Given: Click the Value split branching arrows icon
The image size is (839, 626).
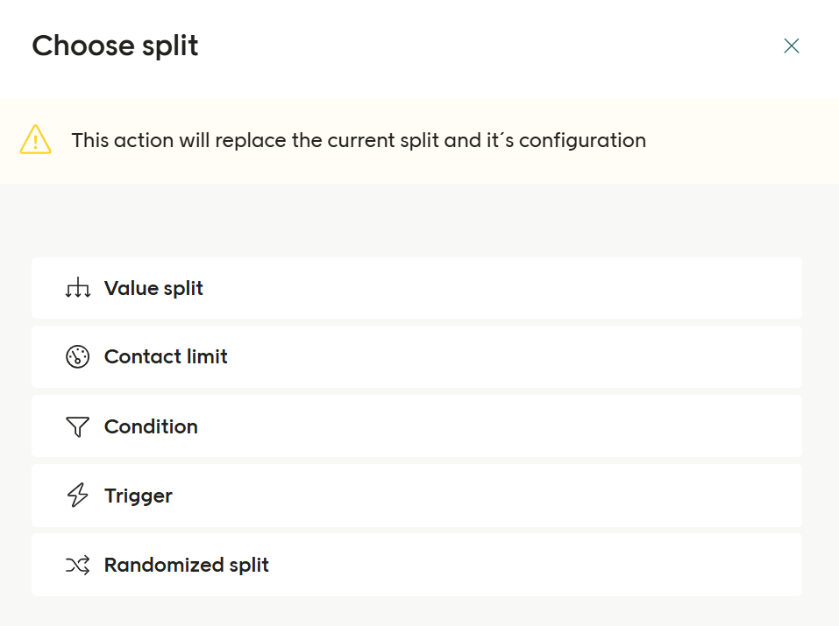Looking at the screenshot, I should click(78, 288).
